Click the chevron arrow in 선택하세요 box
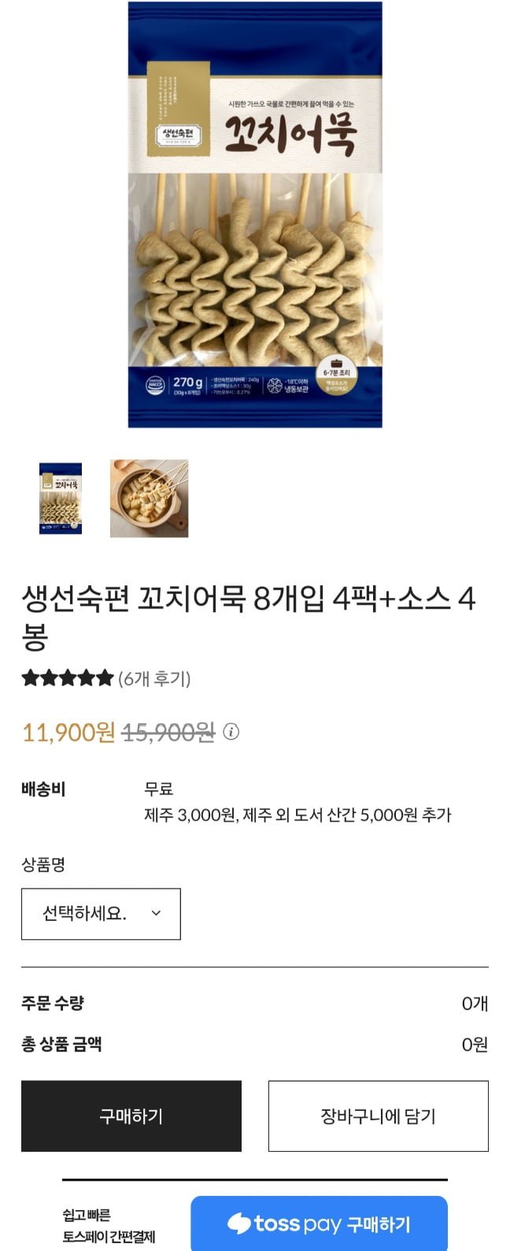This screenshot has width=510, height=1251. 156,913
